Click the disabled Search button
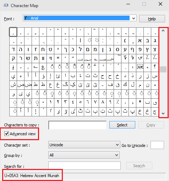Screen dimensions: 169x181 pos(139,166)
